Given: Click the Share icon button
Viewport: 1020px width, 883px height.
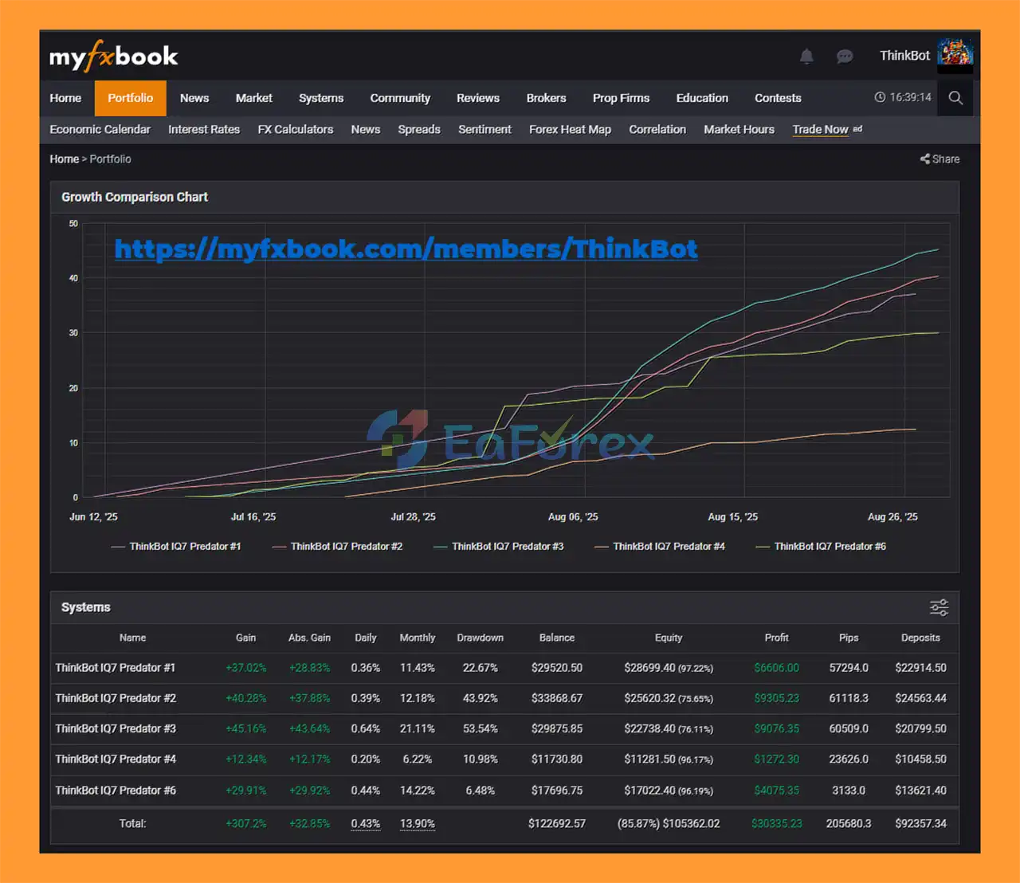Looking at the screenshot, I should coord(940,159).
